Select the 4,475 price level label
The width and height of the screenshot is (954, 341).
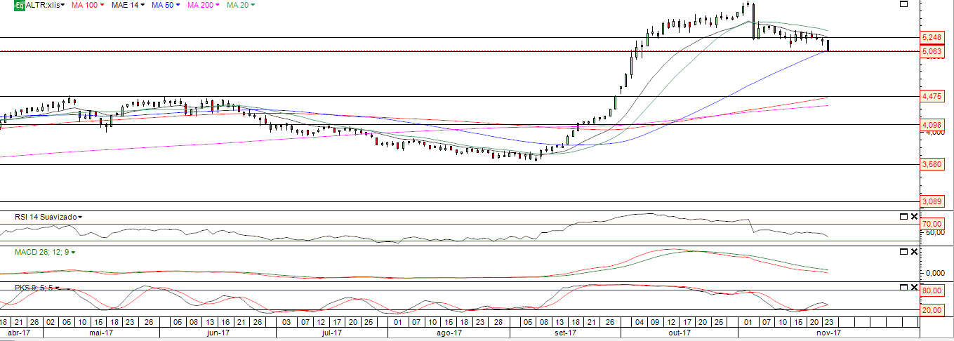click(932, 96)
